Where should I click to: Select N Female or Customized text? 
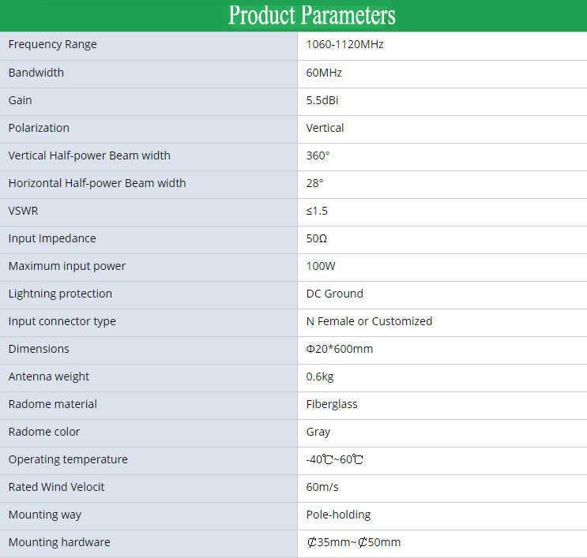tap(369, 321)
